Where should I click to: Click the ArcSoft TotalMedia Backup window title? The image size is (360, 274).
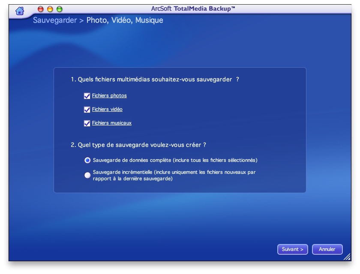coord(193,9)
